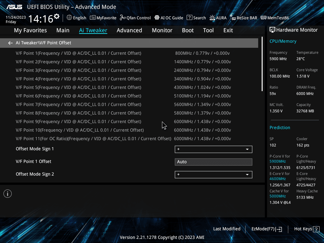Open the Offset Mode Sign 1 dropdown
The image size is (324, 243).
214,149
